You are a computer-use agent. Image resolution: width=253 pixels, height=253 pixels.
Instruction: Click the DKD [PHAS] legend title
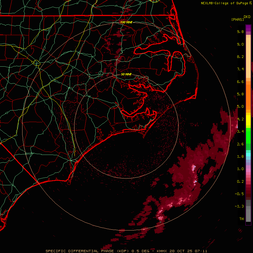tap(241, 18)
